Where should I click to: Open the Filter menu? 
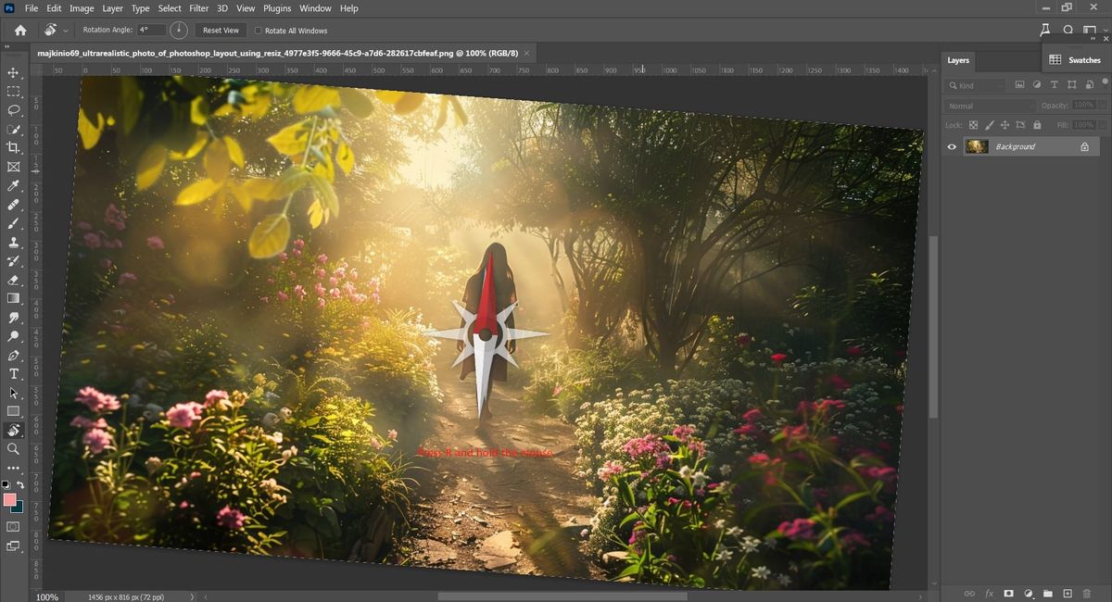(198, 8)
